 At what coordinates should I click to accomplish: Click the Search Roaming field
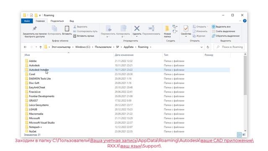(229, 47)
